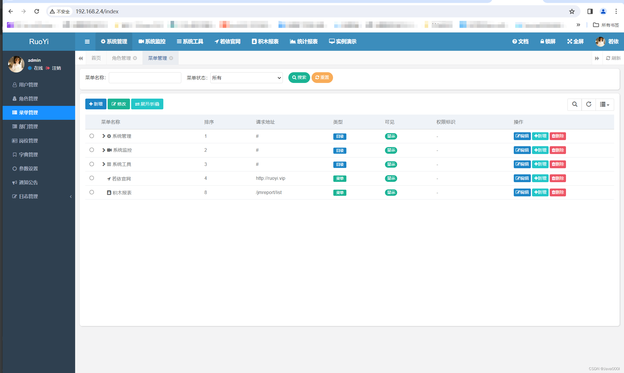Click the green 搜索 button

299,77
